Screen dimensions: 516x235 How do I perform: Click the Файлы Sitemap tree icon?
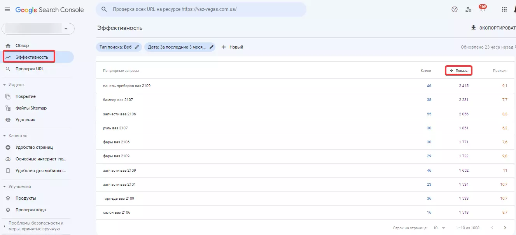point(8,108)
